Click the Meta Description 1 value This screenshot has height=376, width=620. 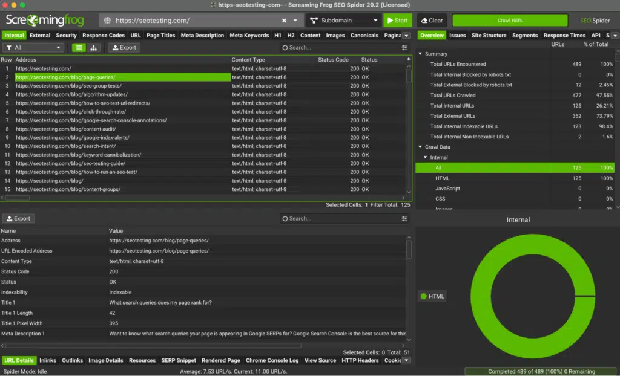tap(257, 334)
